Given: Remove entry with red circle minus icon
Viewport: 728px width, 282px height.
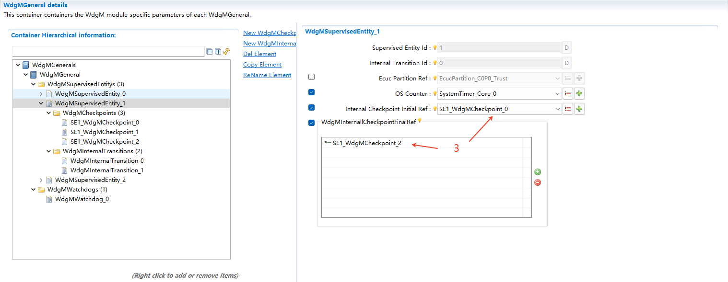Looking at the screenshot, I should 538,182.
